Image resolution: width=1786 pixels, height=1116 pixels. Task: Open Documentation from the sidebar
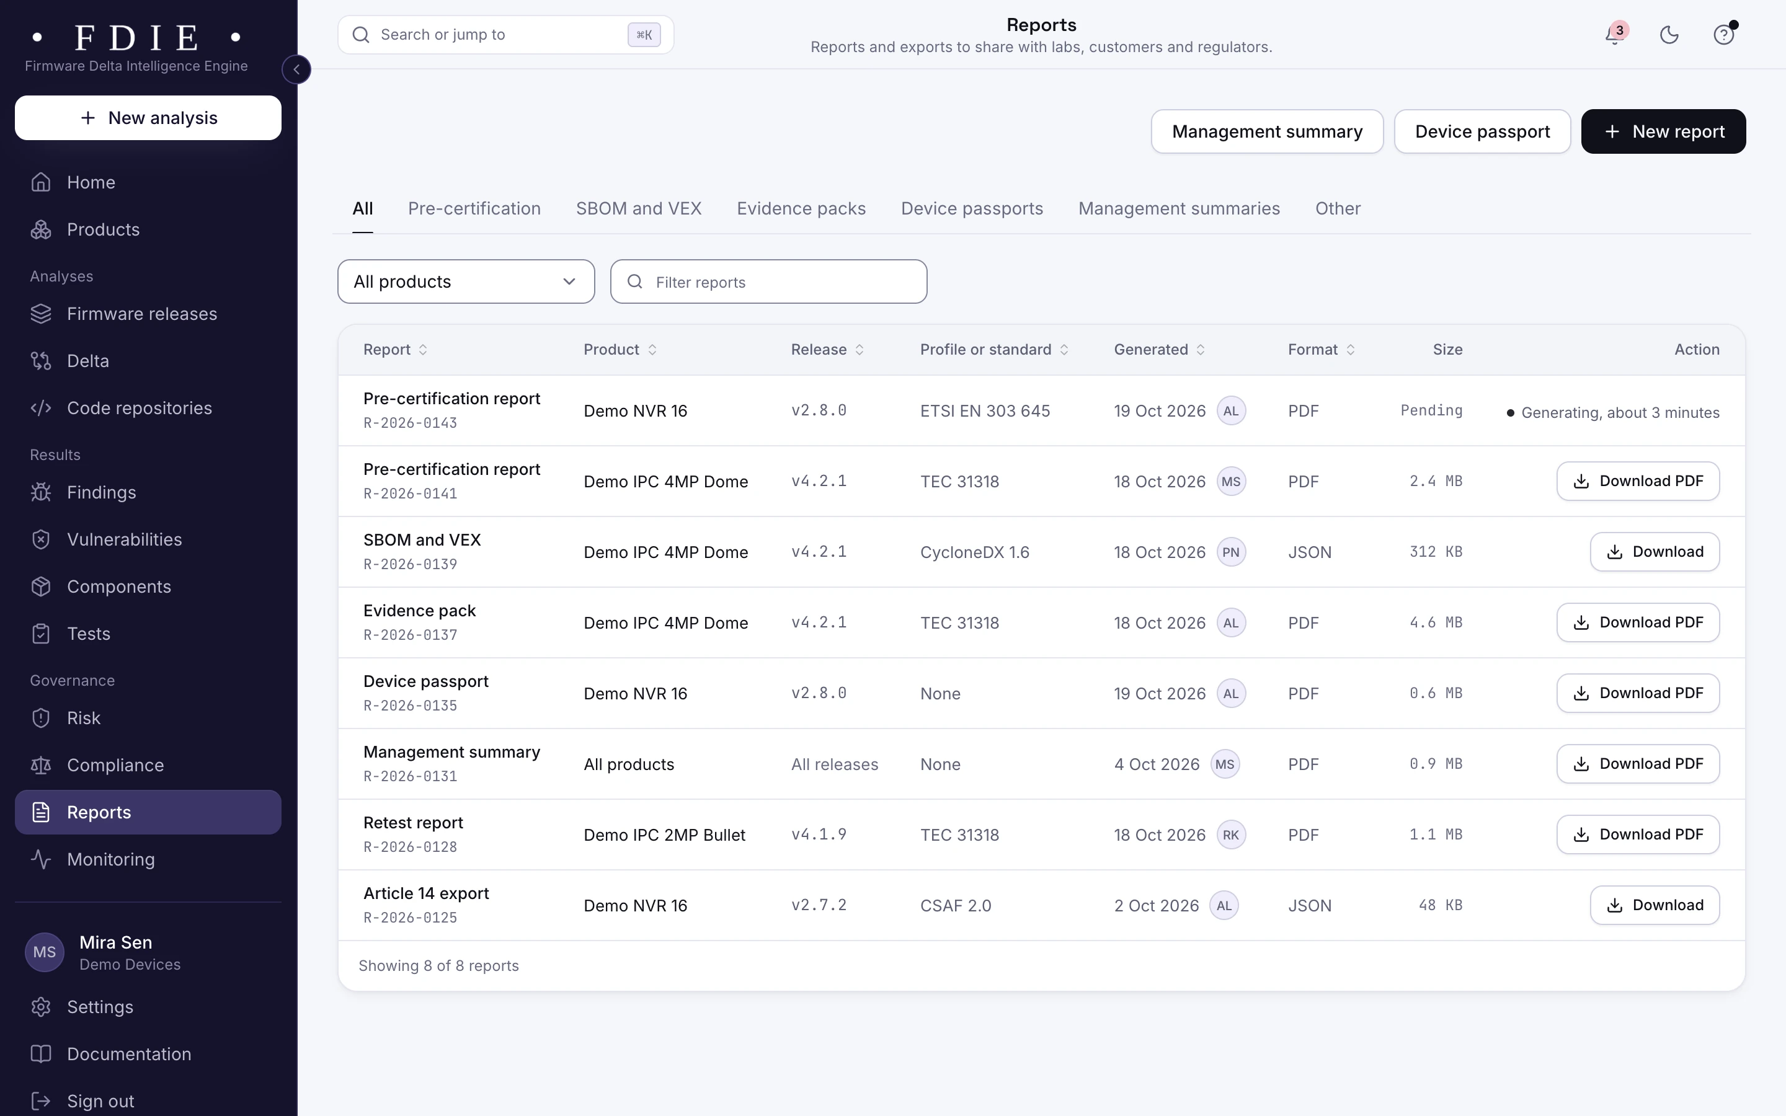pyautogui.click(x=148, y=1055)
